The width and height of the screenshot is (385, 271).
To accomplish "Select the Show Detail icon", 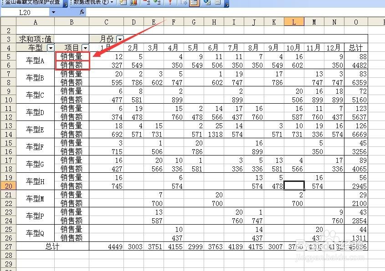I will [x=158, y=4].
